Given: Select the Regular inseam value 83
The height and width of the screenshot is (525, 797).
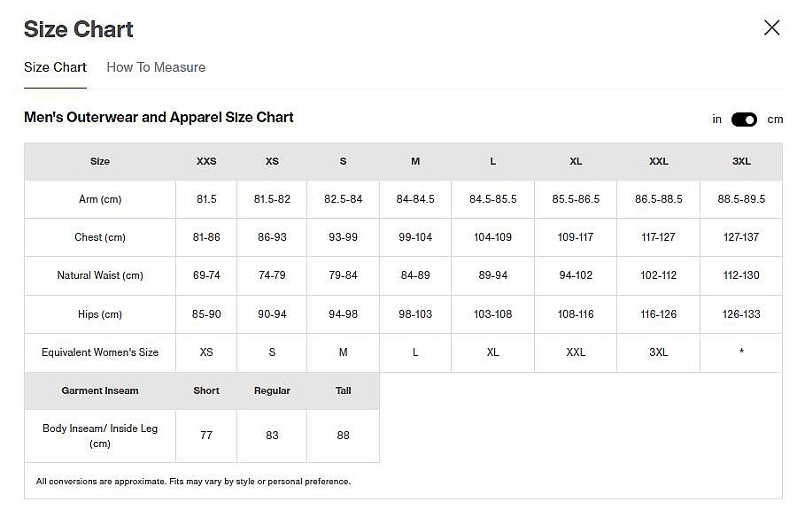Looking at the screenshot, I should (272, 436).
